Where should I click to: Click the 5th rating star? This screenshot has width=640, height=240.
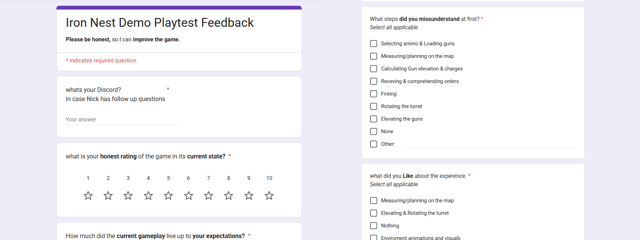click(x=168, y=196)
